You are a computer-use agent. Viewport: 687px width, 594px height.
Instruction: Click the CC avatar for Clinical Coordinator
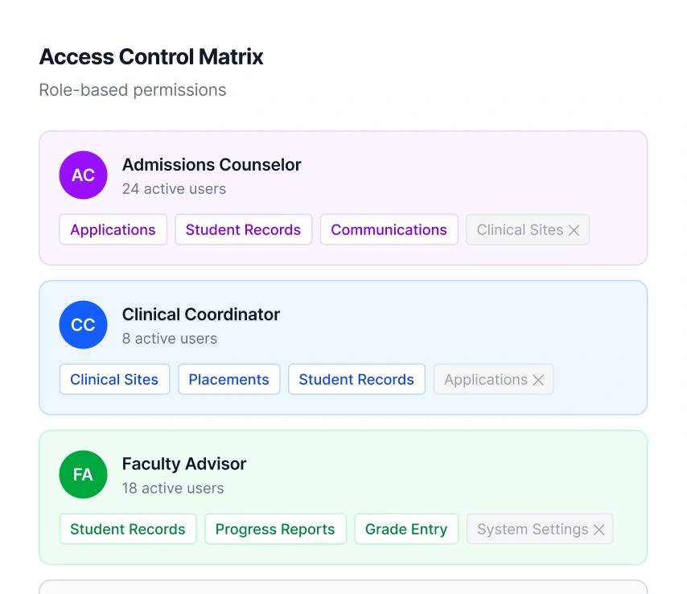click(83, 324)
